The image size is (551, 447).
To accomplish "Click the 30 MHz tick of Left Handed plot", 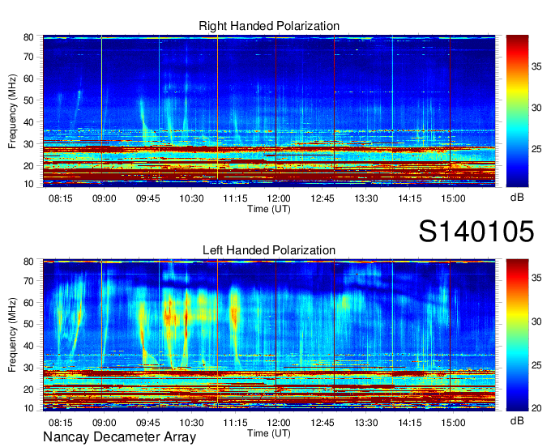I will pos(28,368).
